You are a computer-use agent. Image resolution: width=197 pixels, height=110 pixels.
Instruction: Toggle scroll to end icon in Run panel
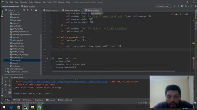(10, 92)
